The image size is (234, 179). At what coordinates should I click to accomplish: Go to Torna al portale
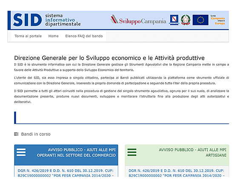(28, 36)
